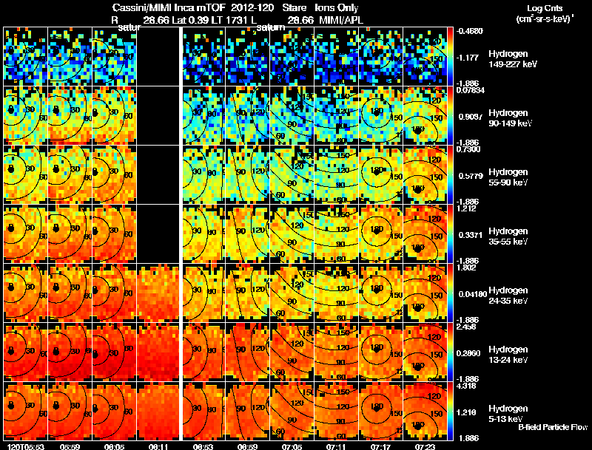Select the 'Hydrogen 5-13 keV' row label

click(x=508, y=414)
